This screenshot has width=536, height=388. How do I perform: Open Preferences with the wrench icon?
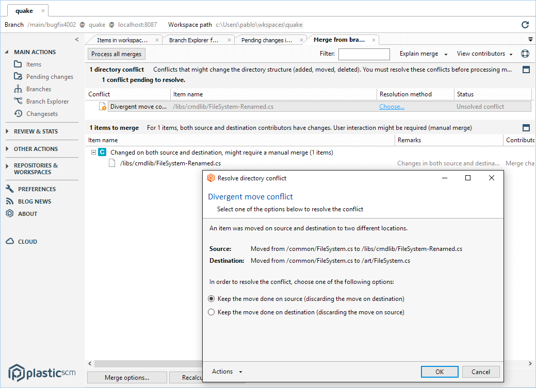(x=36, y=189)
